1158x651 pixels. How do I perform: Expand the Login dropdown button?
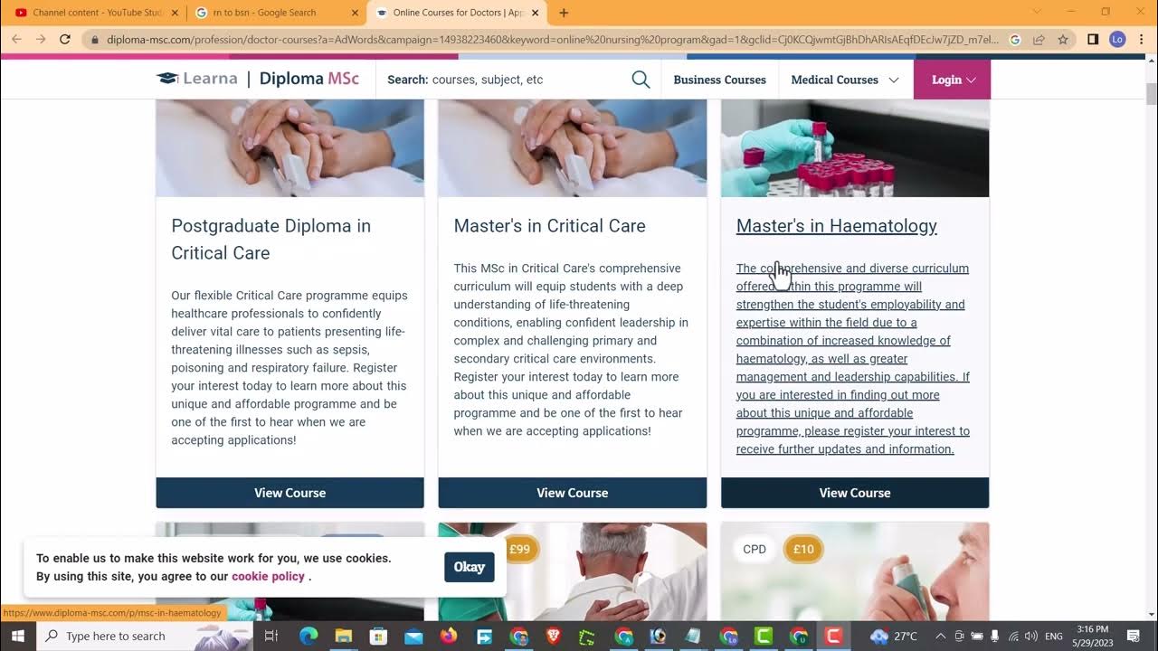coord(953,80)
